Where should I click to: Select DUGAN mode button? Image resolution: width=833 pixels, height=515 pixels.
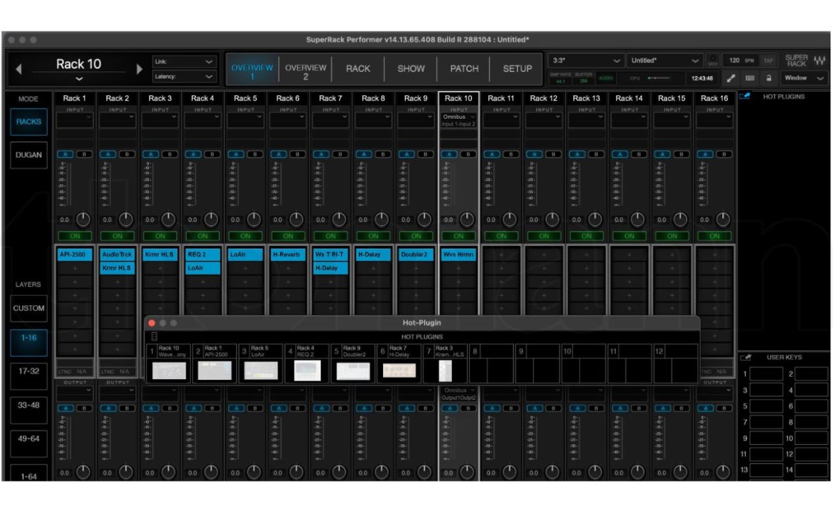click(29, 155)
